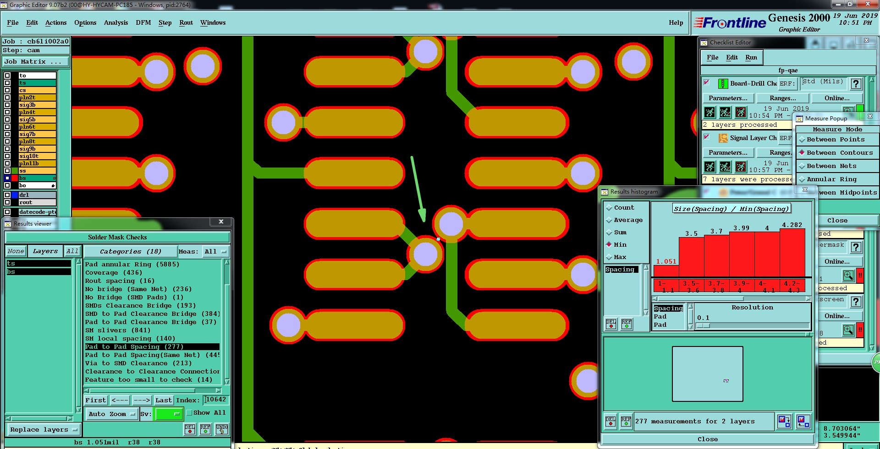Viewport: 880px width, 449px height.
Task: Click first run icon under Board-Drill Checks
Action: (709, 112)
